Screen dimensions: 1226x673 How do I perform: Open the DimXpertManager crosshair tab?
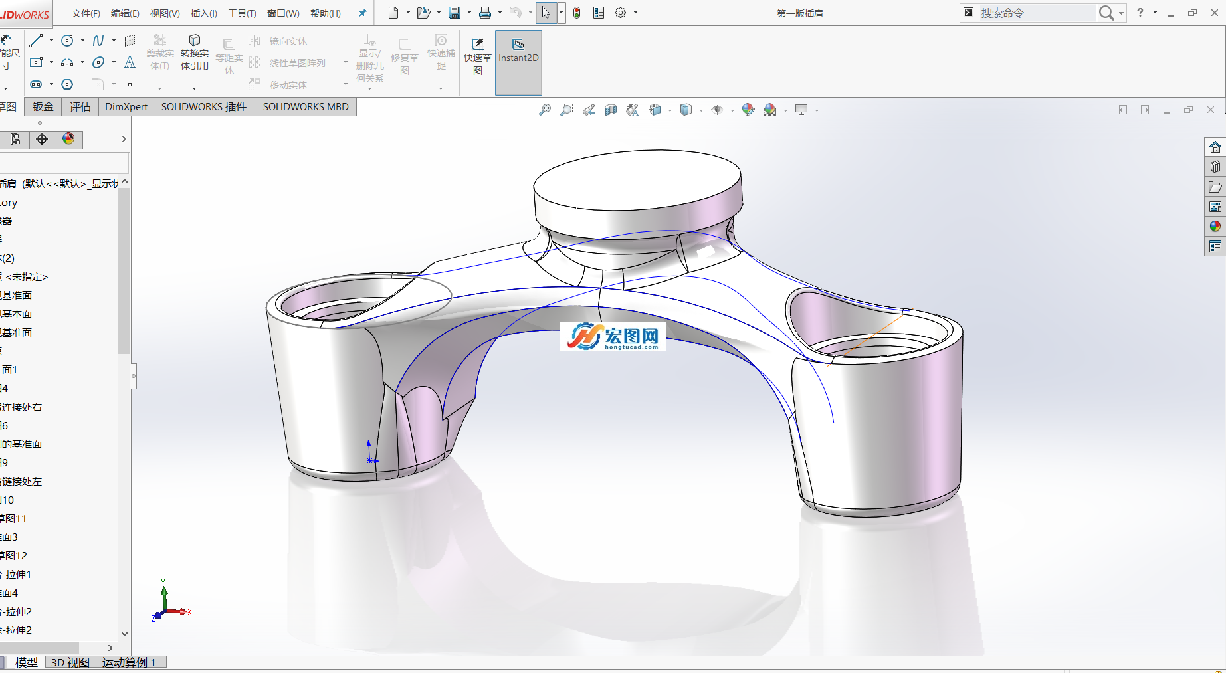click(x=42, y=139)
